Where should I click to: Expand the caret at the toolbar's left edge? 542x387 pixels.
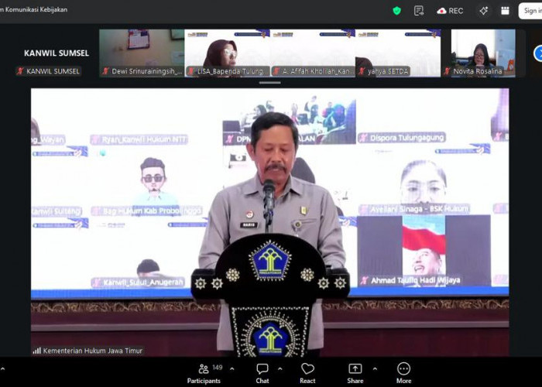pyautogui.click(x=2, y=369)
